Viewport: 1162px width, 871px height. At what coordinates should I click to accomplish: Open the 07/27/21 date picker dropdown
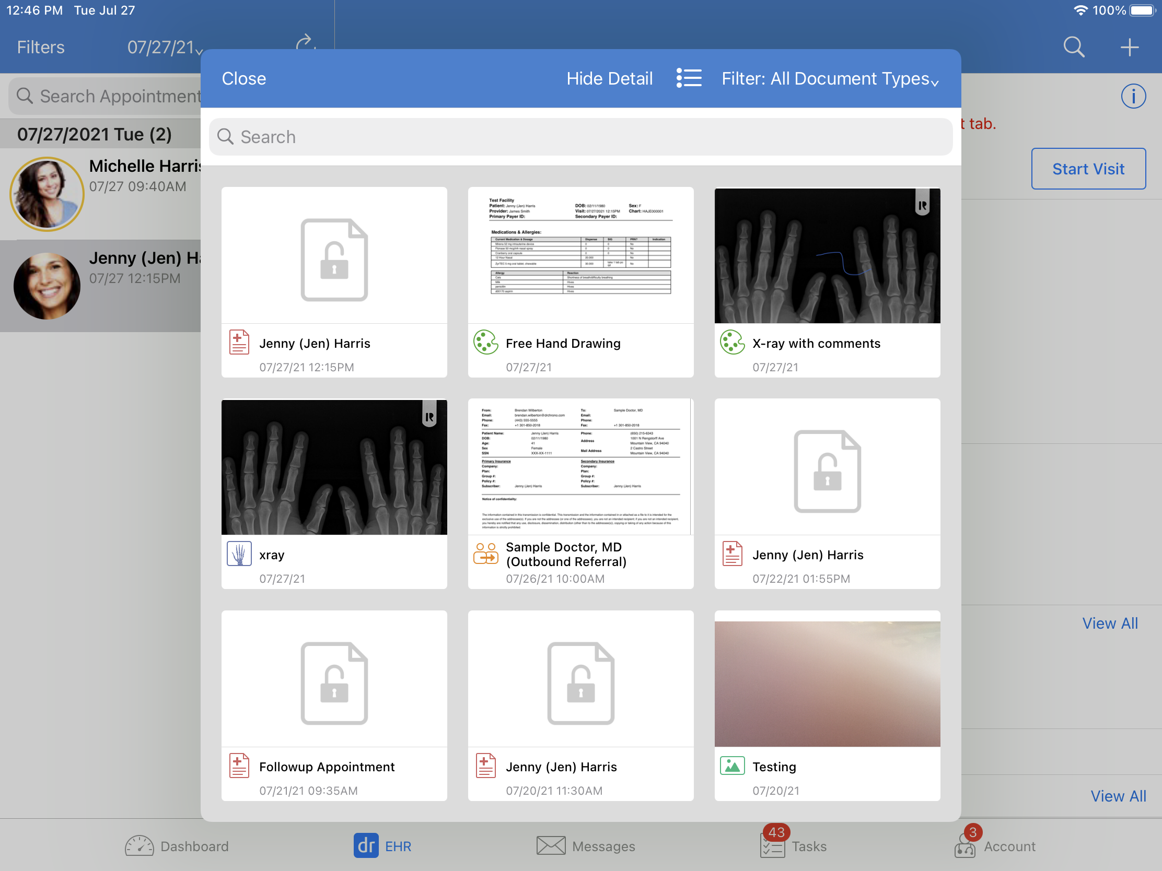point(165,47)
